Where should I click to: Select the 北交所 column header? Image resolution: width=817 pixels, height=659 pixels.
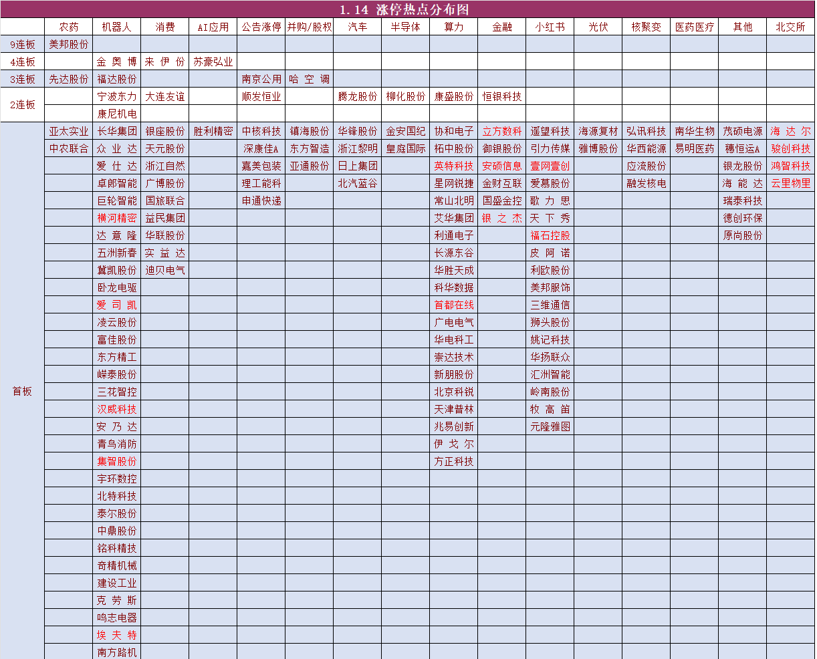pyautogui.click(x=791, y=27)
